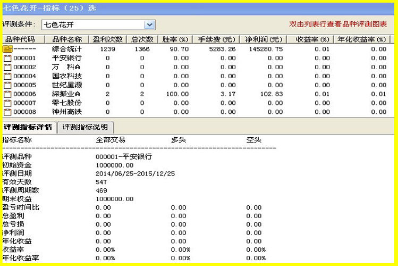Click icon next to 000005 世纪星源
The height and width of the screenshot is (266, 398).
click(x=7, y=85)
